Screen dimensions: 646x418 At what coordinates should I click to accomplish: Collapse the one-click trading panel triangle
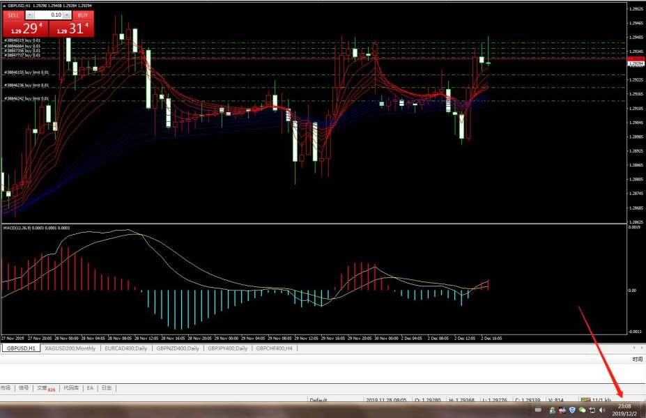pyautogui.click(x=4, y=6)
